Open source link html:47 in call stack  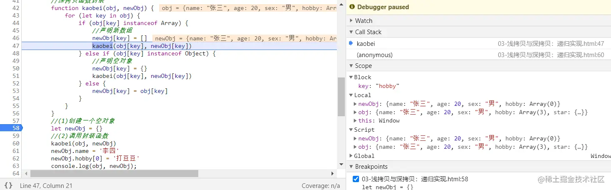pyautogui.click(x=551, y=43)
